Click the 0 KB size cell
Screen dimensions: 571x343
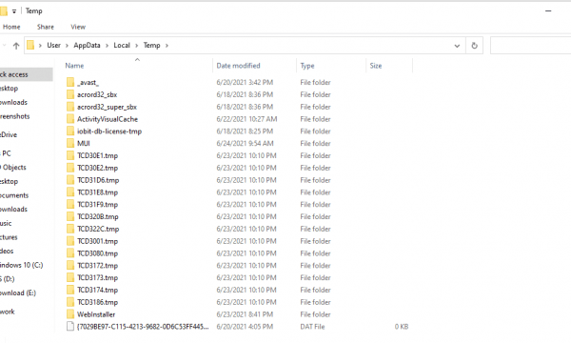click(402, 327)
